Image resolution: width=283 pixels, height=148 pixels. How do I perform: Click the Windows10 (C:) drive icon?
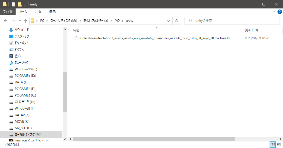[11, 69]
